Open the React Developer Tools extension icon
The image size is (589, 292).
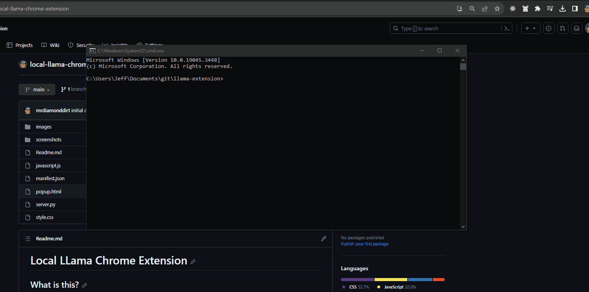(x=513, y=9)
